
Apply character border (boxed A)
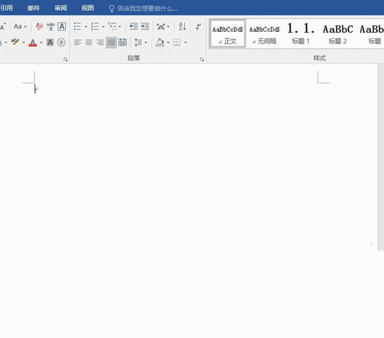pyautogui.click(x=62, y=26)
